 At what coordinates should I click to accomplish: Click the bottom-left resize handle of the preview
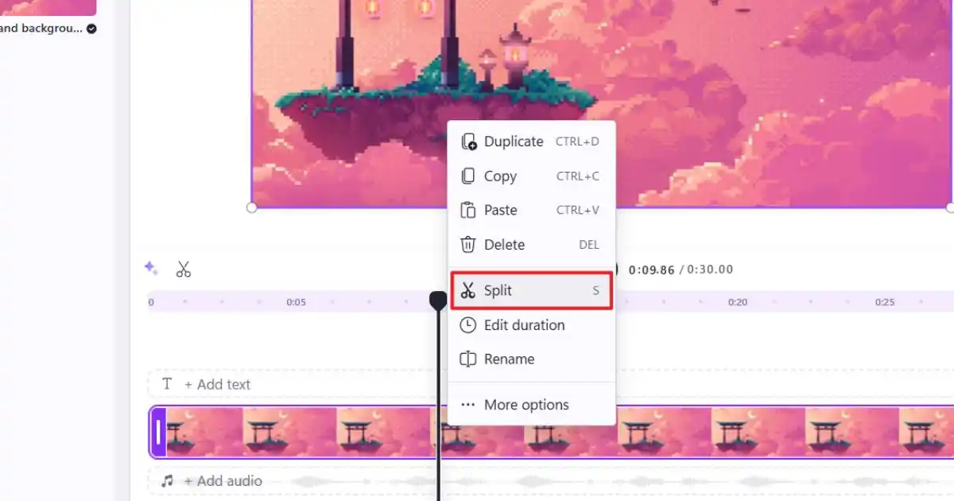tap(252, 208)
